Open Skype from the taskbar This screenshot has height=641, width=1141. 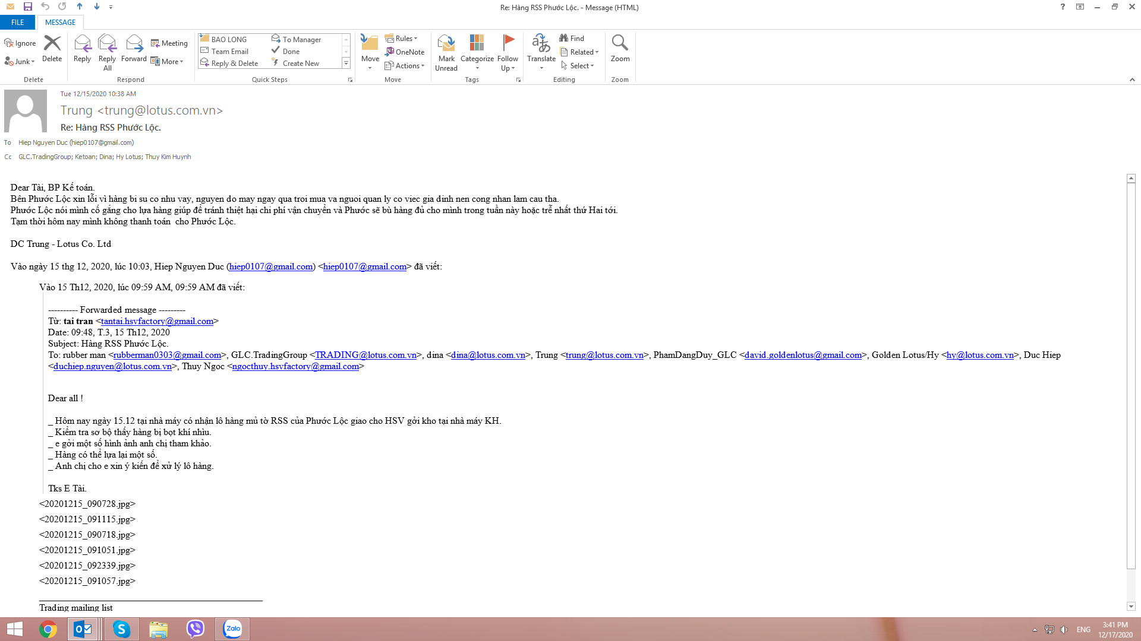(x=121, y=629)
